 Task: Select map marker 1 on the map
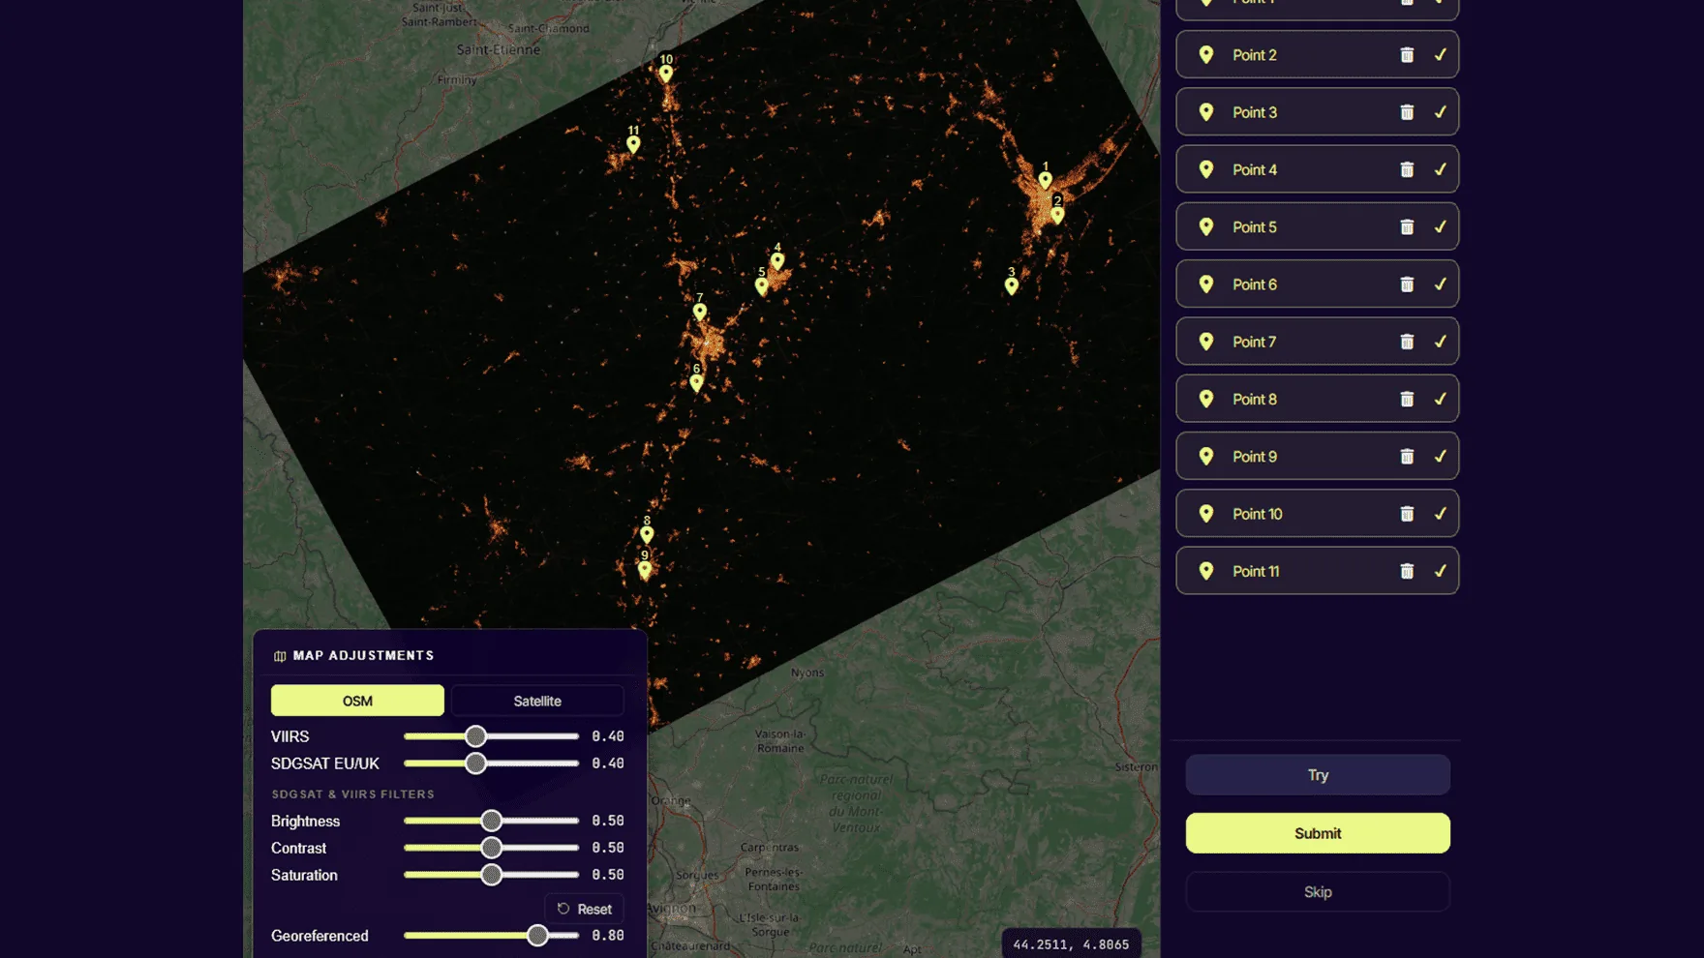tap(1046, 179)
